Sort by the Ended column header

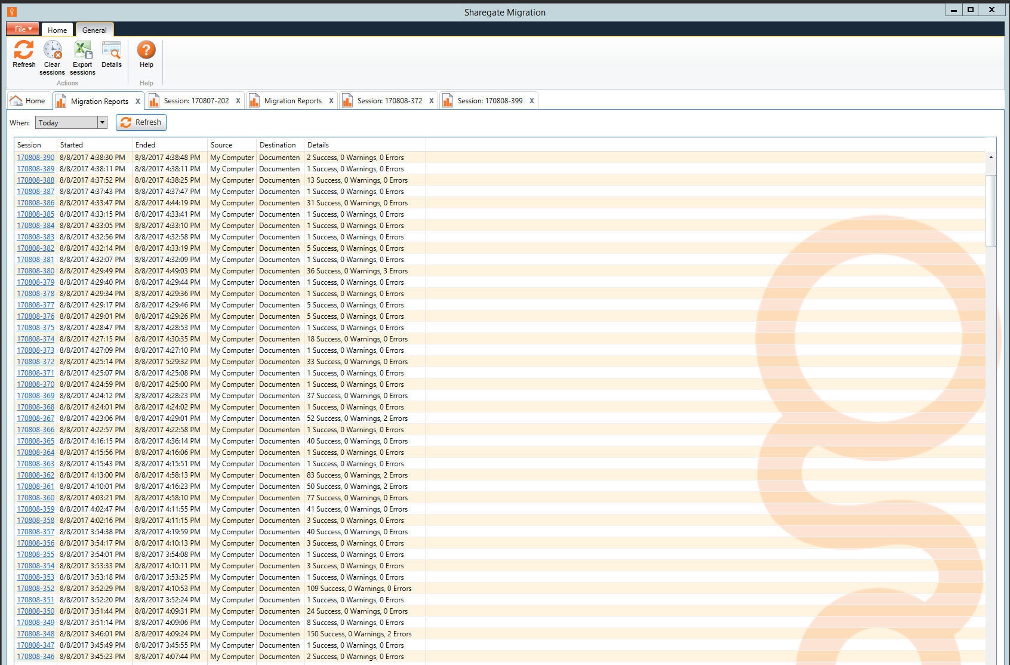(x=170, y=144)
